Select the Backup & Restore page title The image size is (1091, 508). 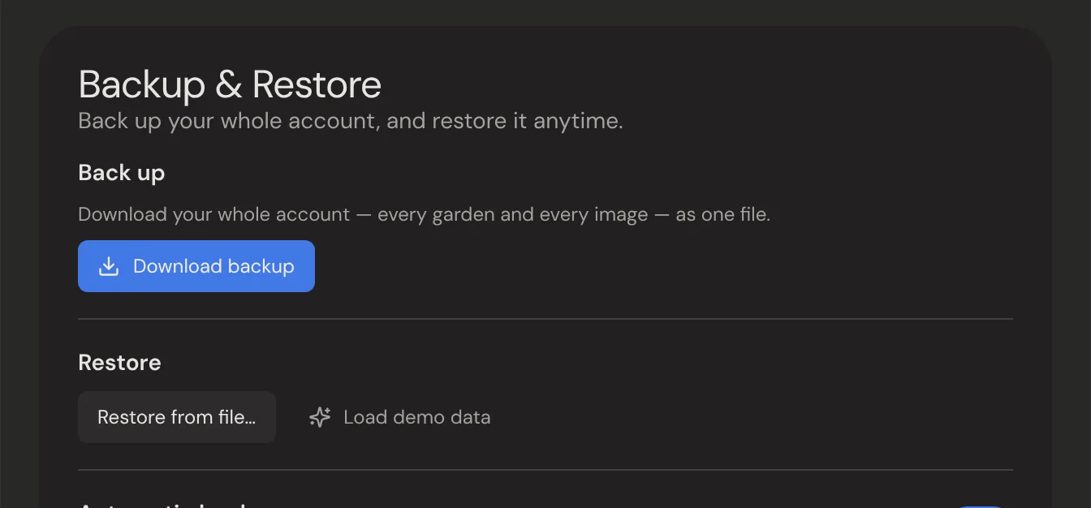pyautogui.click(x=230, y=84)
